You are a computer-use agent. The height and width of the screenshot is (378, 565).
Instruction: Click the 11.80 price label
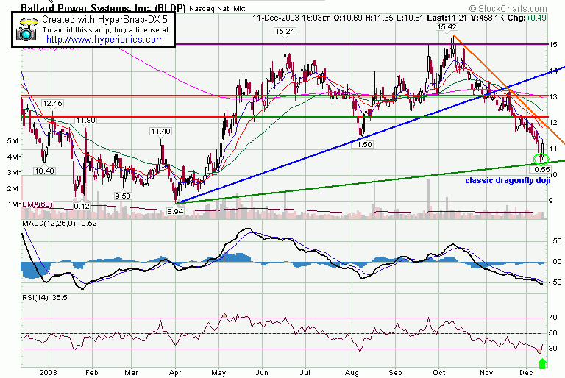point(86,121)
